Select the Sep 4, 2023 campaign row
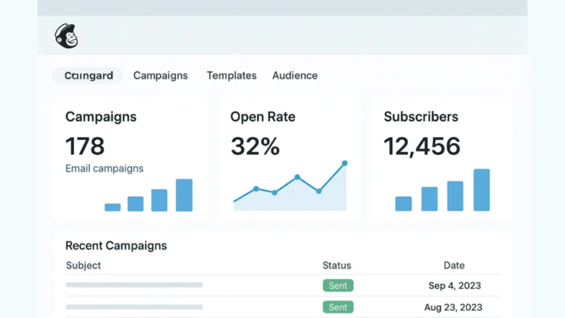This screenshot has width=565, height=318. click(454, 285)
